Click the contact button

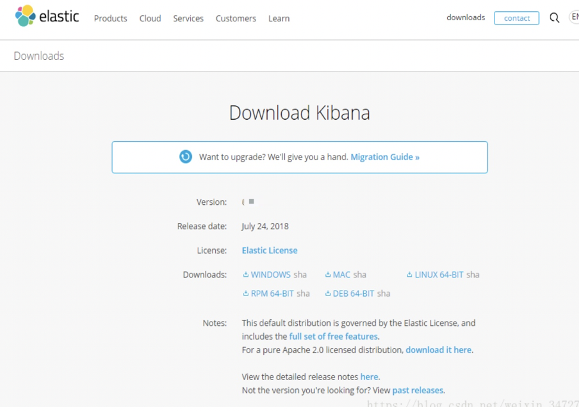tap(516, 18)
